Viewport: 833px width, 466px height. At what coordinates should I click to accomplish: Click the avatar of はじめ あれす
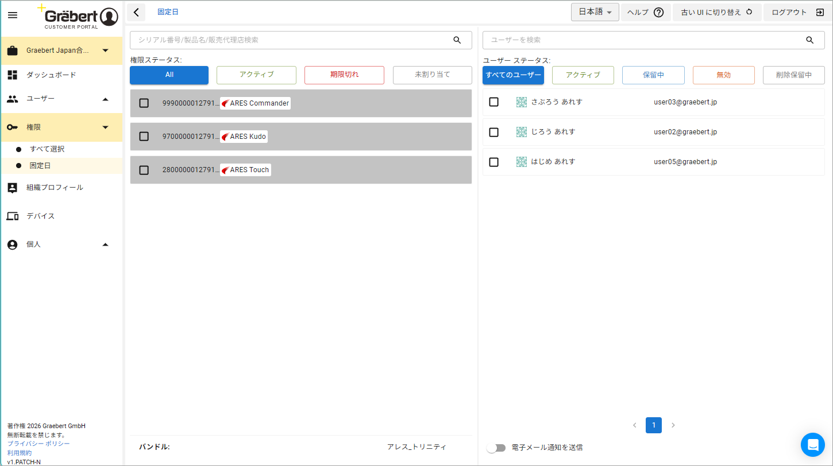[522, 162]
